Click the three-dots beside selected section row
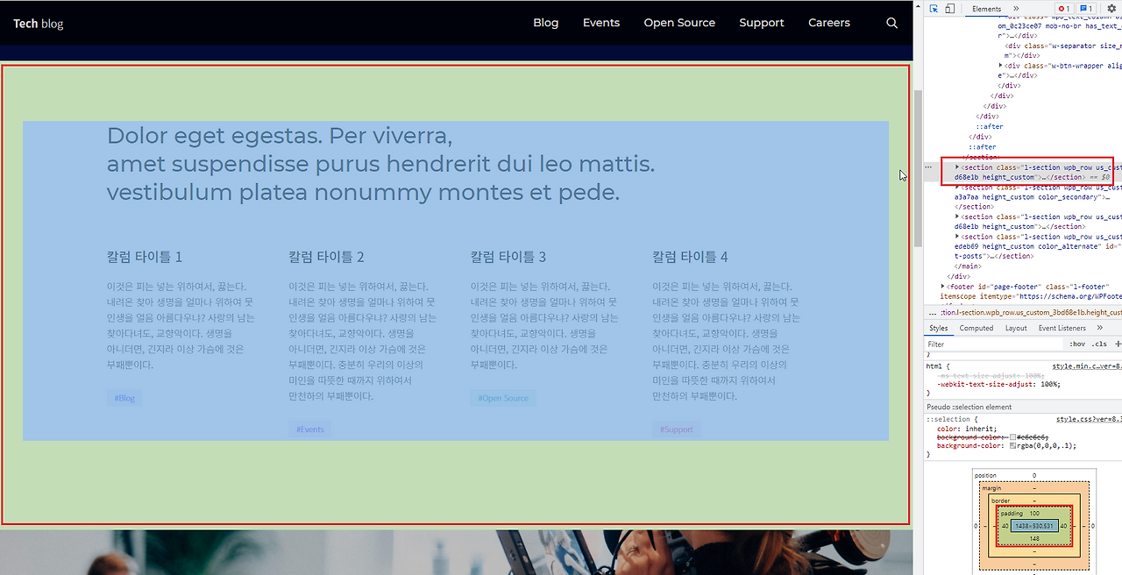The height and width of the screenshot is (575, 1122). click(928, 167)
